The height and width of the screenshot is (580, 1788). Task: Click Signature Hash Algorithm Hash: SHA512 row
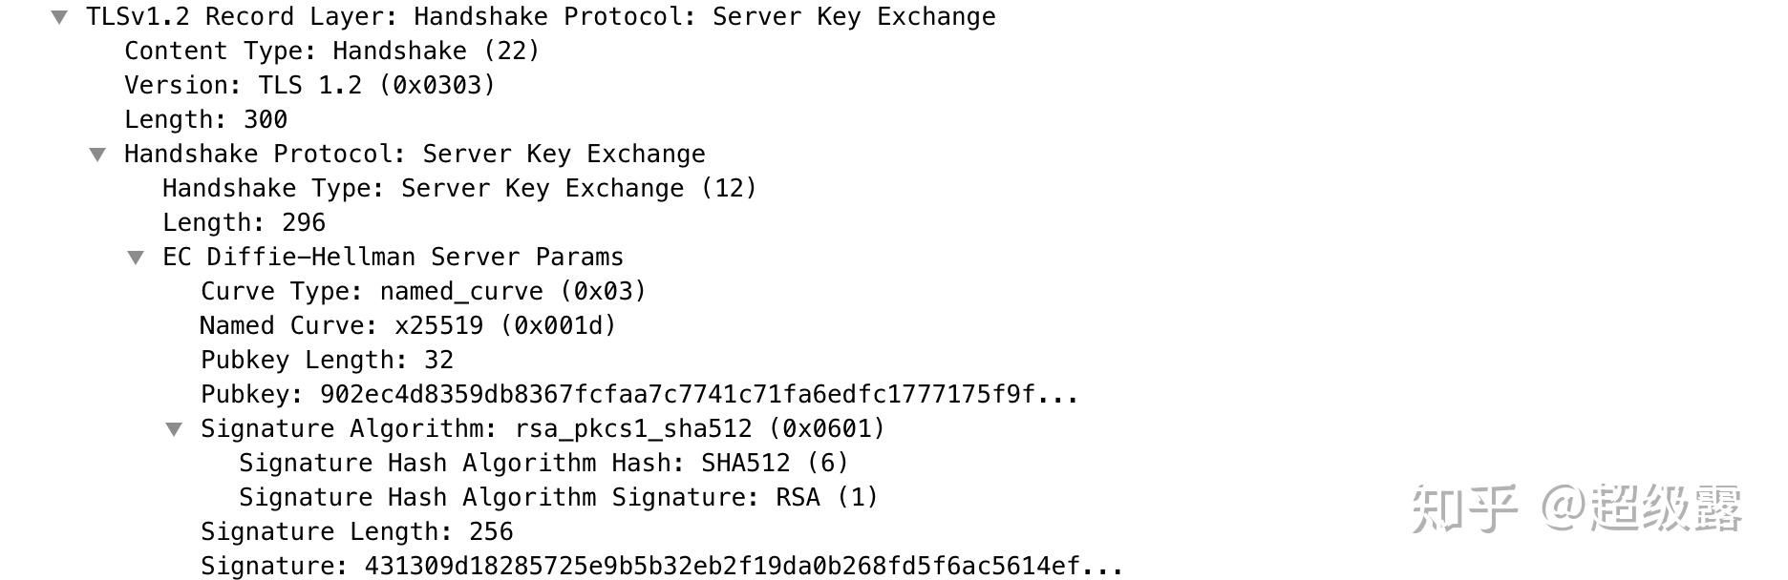pyautogui.click(x=543, y=464)
